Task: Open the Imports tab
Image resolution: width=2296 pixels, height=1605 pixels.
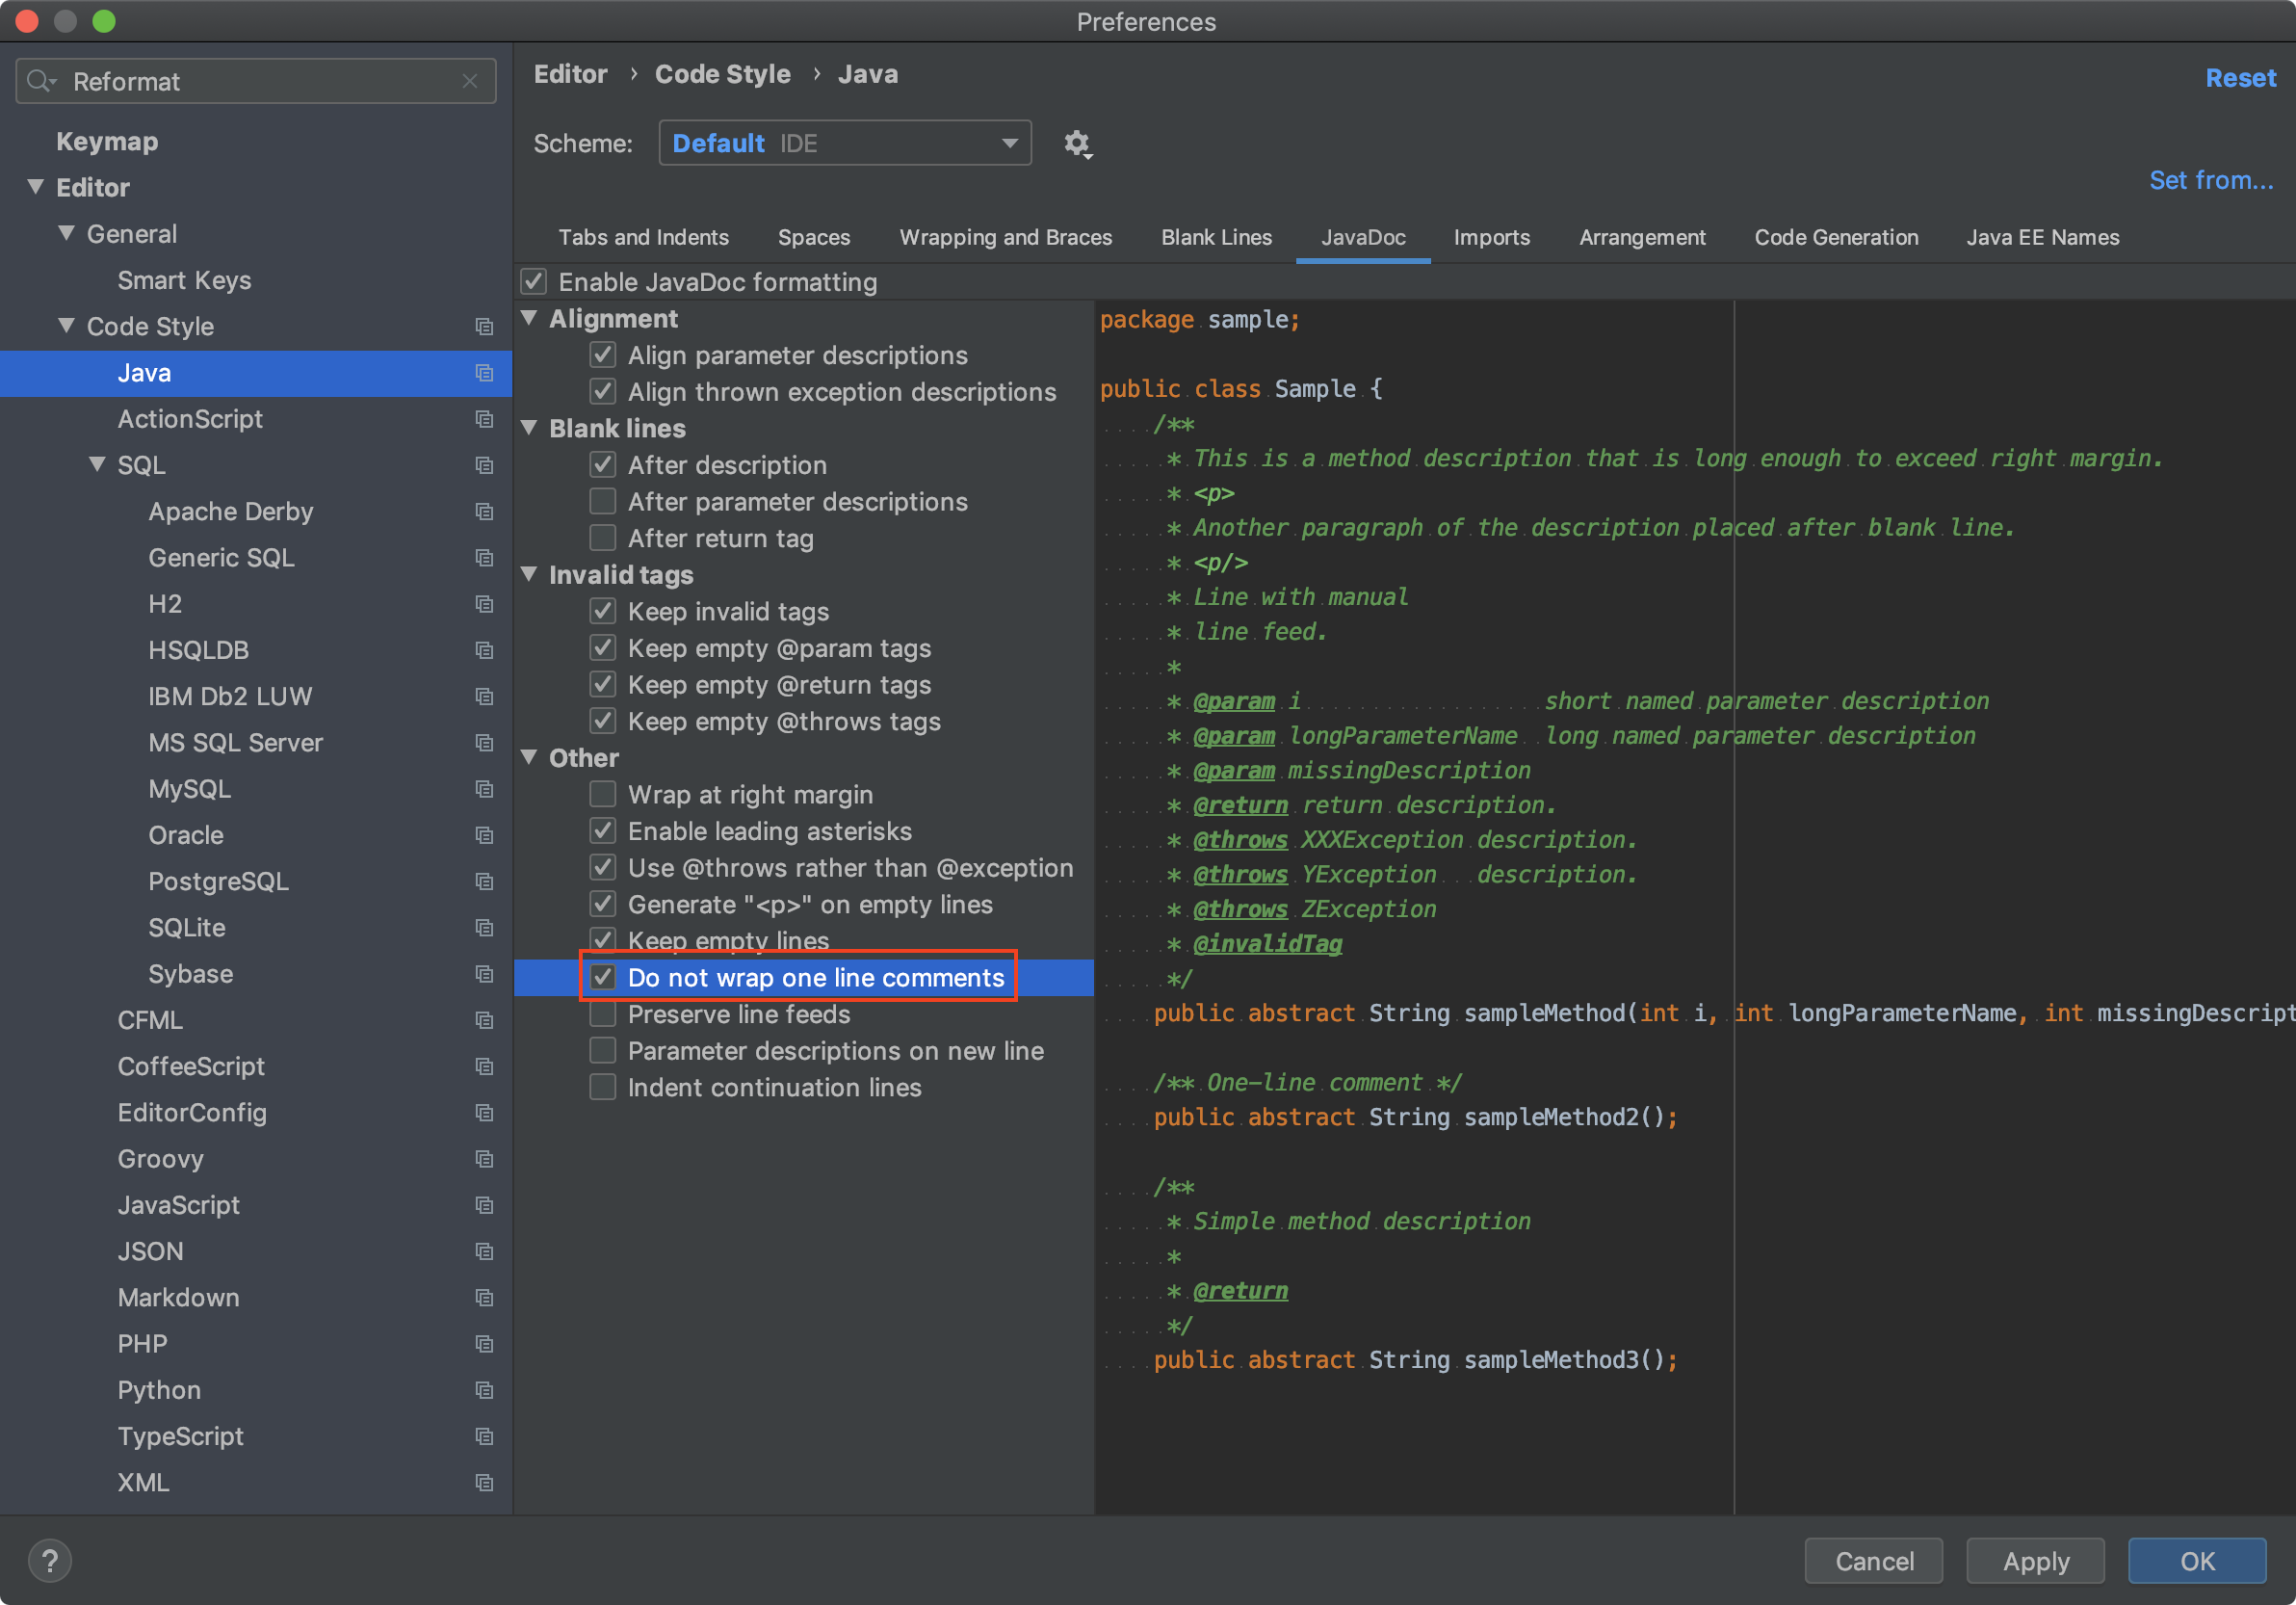Action: click(x=1491, y=237)
